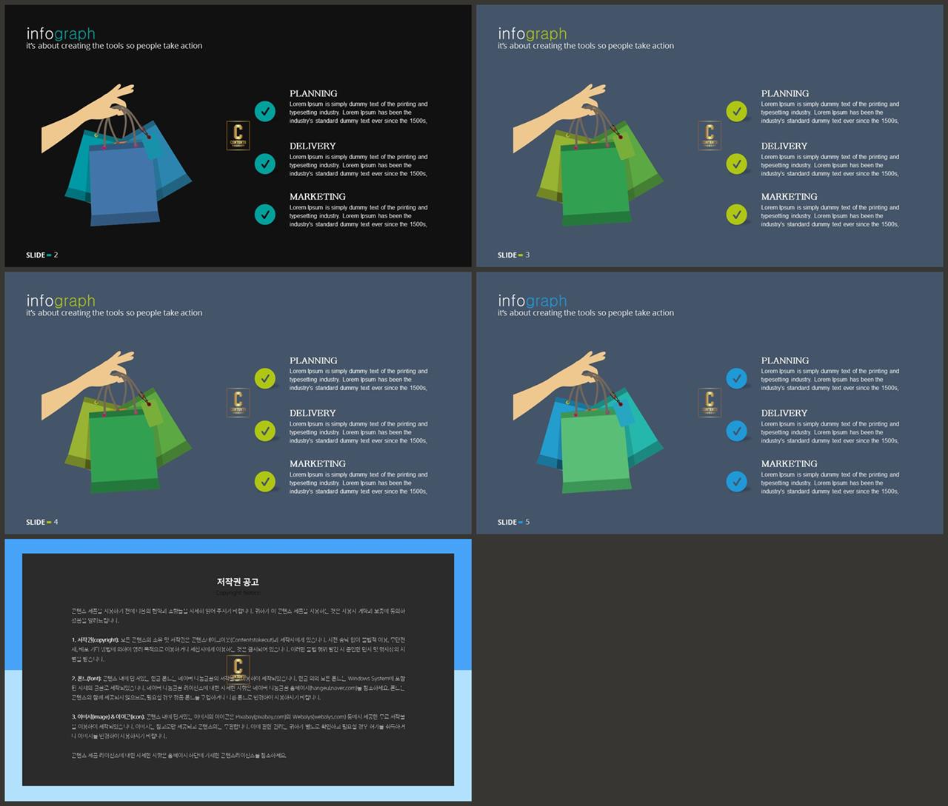Screen dimensions: 948x806
Task: Click the '저작권 공고' heading on copyright slide
Action: tap(238, 582)
